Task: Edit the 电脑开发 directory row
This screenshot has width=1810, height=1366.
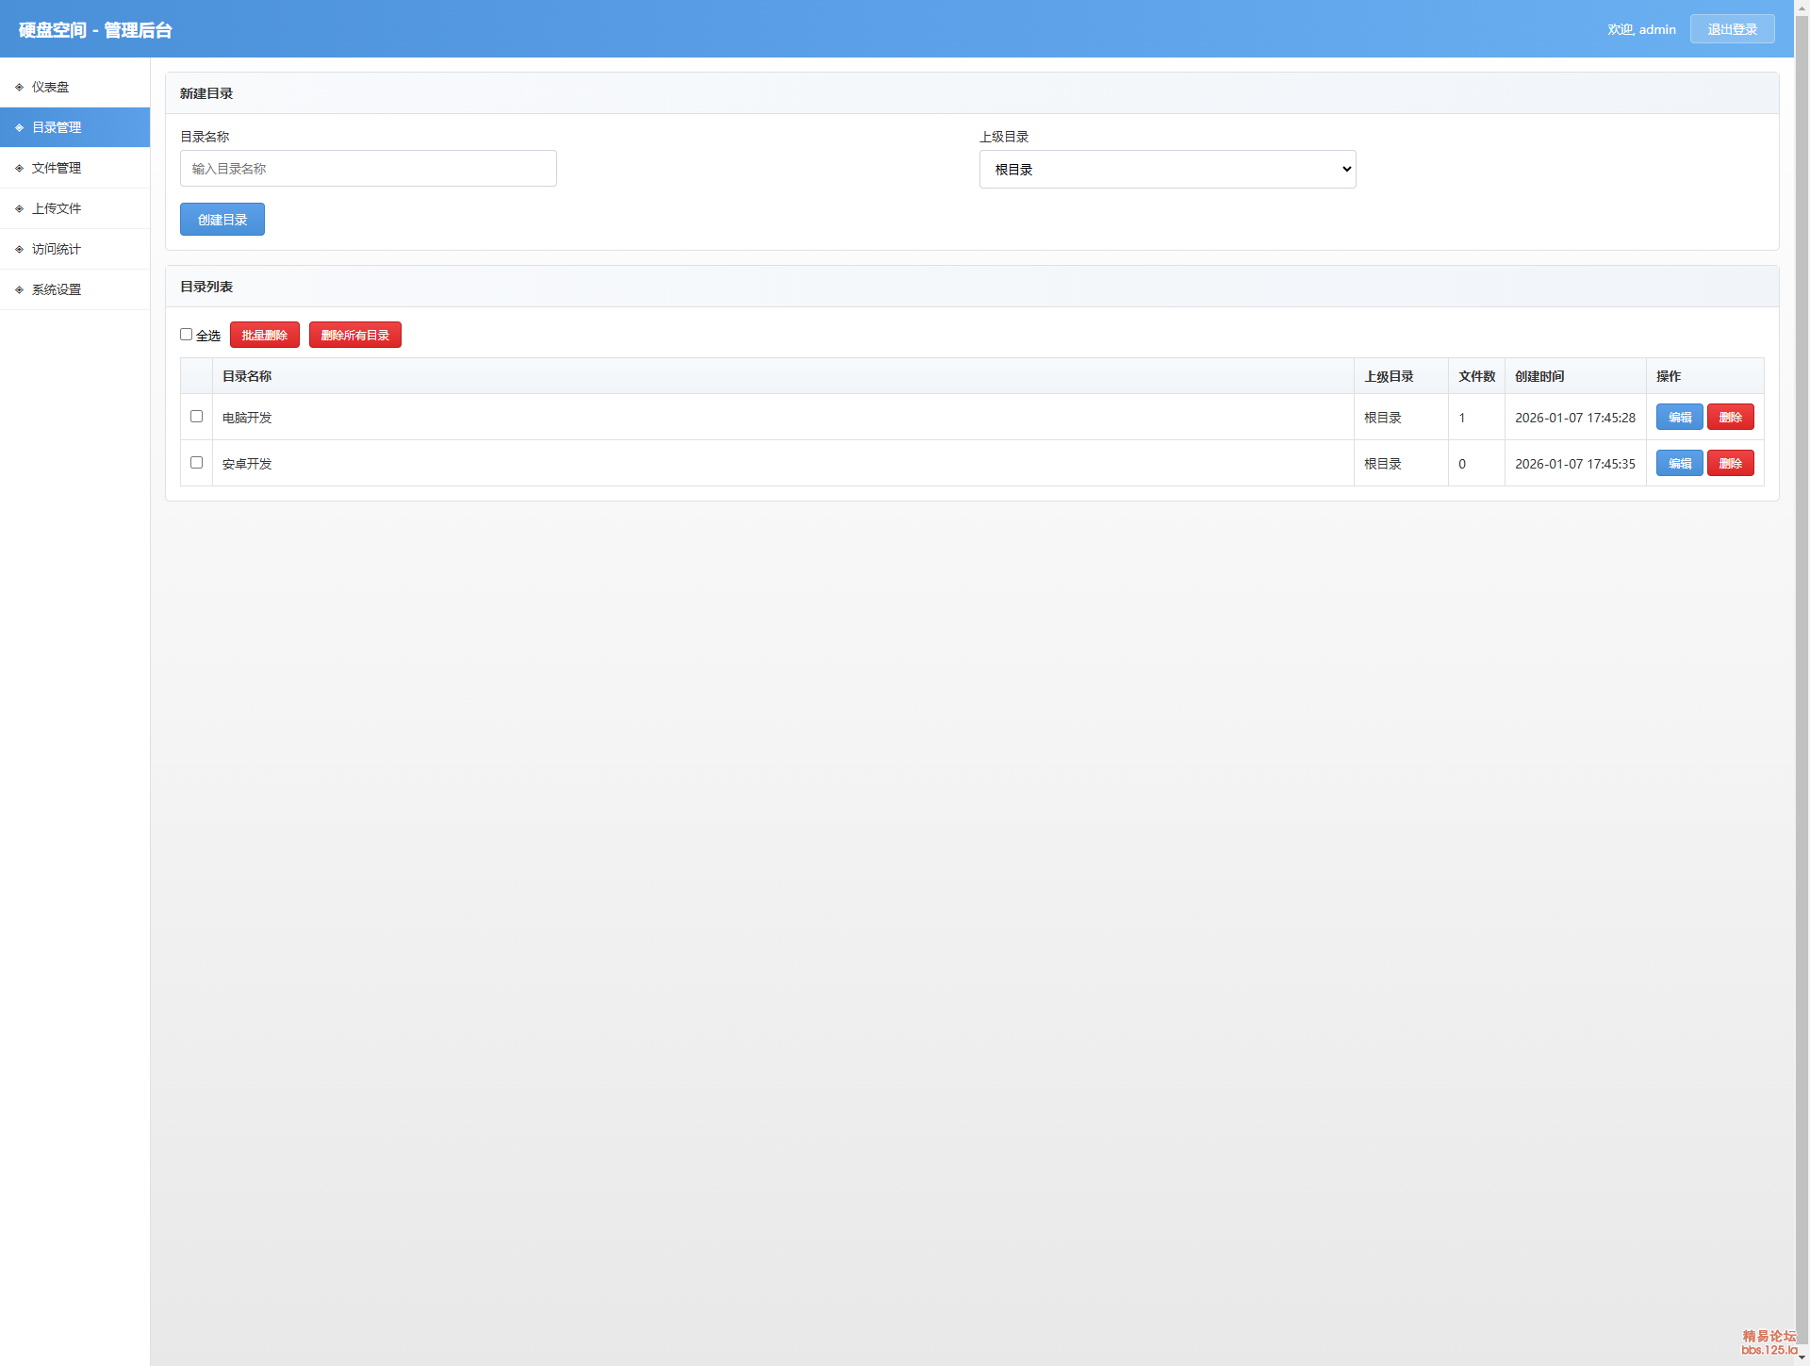Action: [1679, 417]
